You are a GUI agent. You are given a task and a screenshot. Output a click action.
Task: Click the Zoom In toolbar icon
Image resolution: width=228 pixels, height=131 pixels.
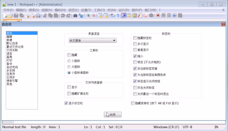[x=88, y=15]
